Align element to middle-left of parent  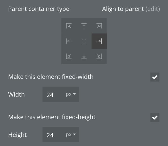pos(69,41)
